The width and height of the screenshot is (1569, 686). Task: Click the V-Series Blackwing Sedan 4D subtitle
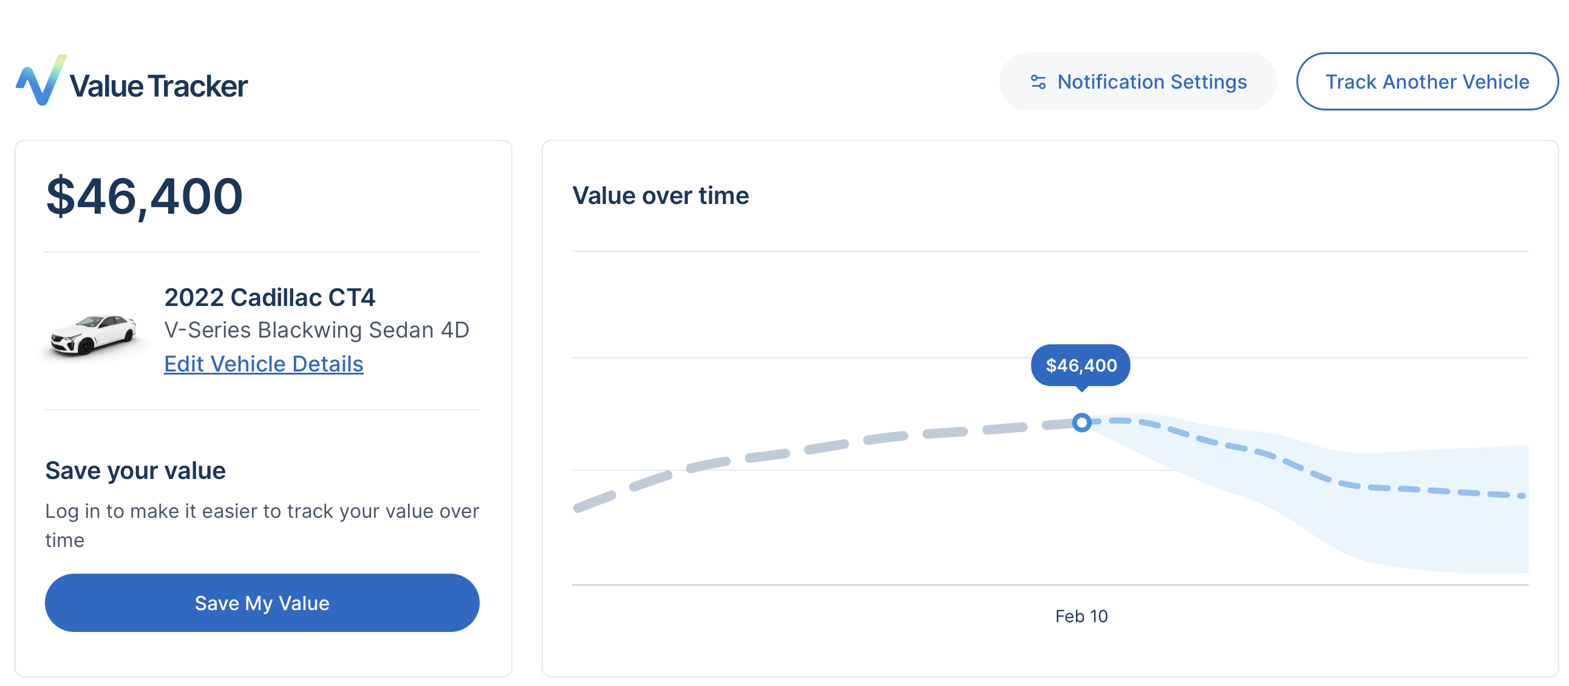316,330
